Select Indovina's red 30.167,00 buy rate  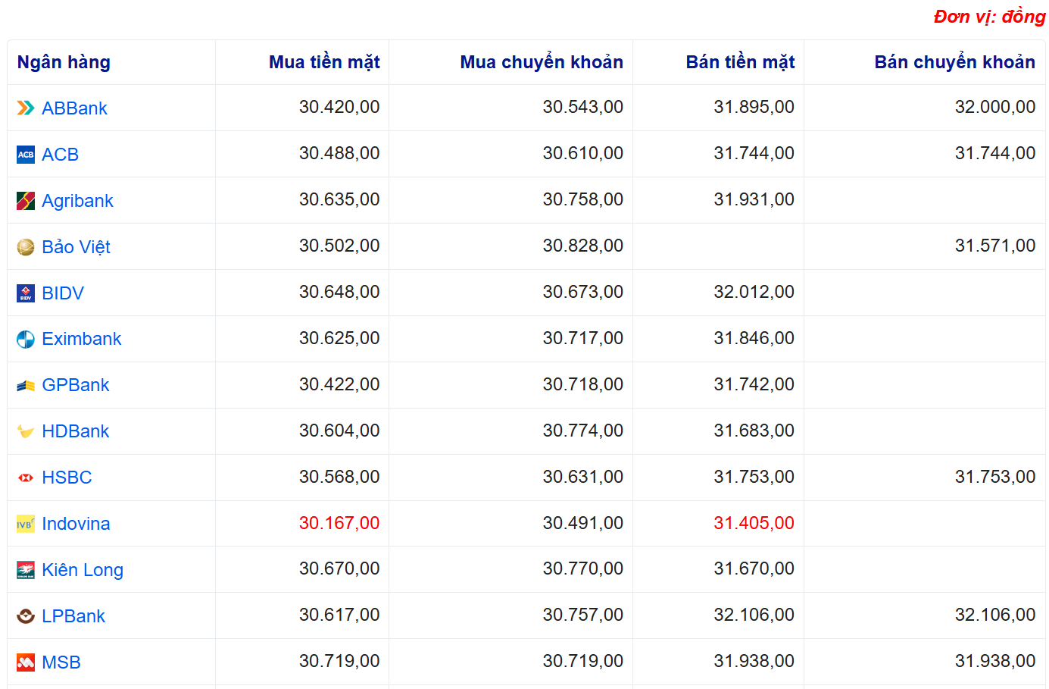(x=339, y=523)
